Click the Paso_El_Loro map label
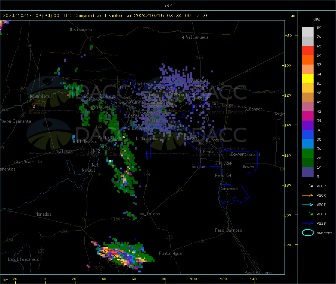This screenshot has width=336, height=284. click(x=258, y=273)
